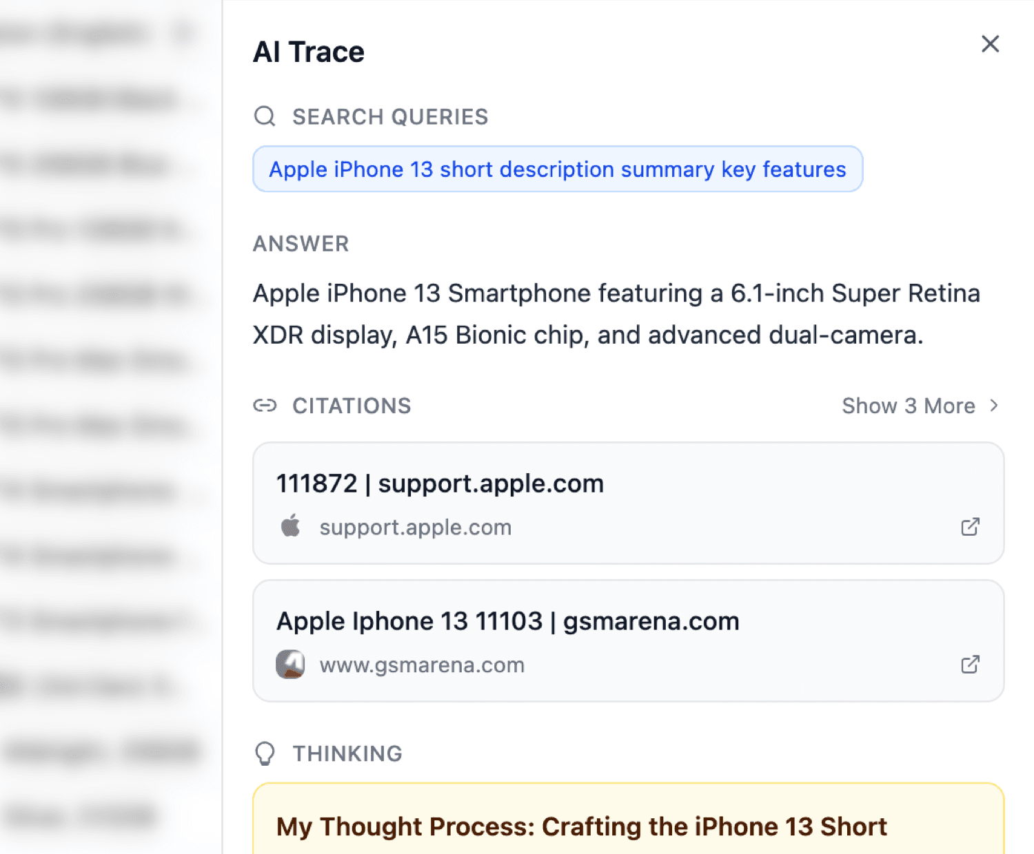Show 3 more citations

point(908,406)
